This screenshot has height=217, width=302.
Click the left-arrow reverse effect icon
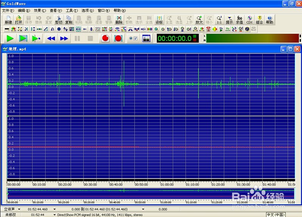click(85, 29)
